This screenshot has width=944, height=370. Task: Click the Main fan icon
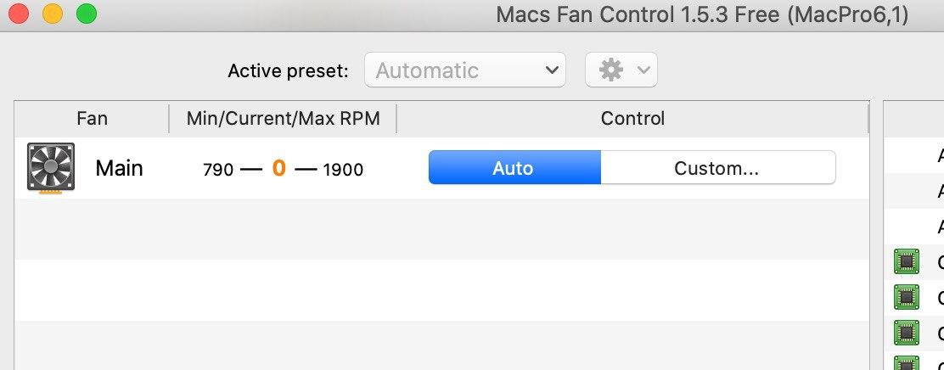pyautogui.click(x=51, y=167)
